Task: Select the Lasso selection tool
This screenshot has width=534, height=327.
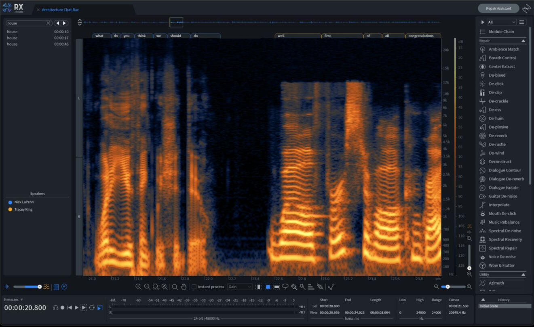Action: [285, 287]
